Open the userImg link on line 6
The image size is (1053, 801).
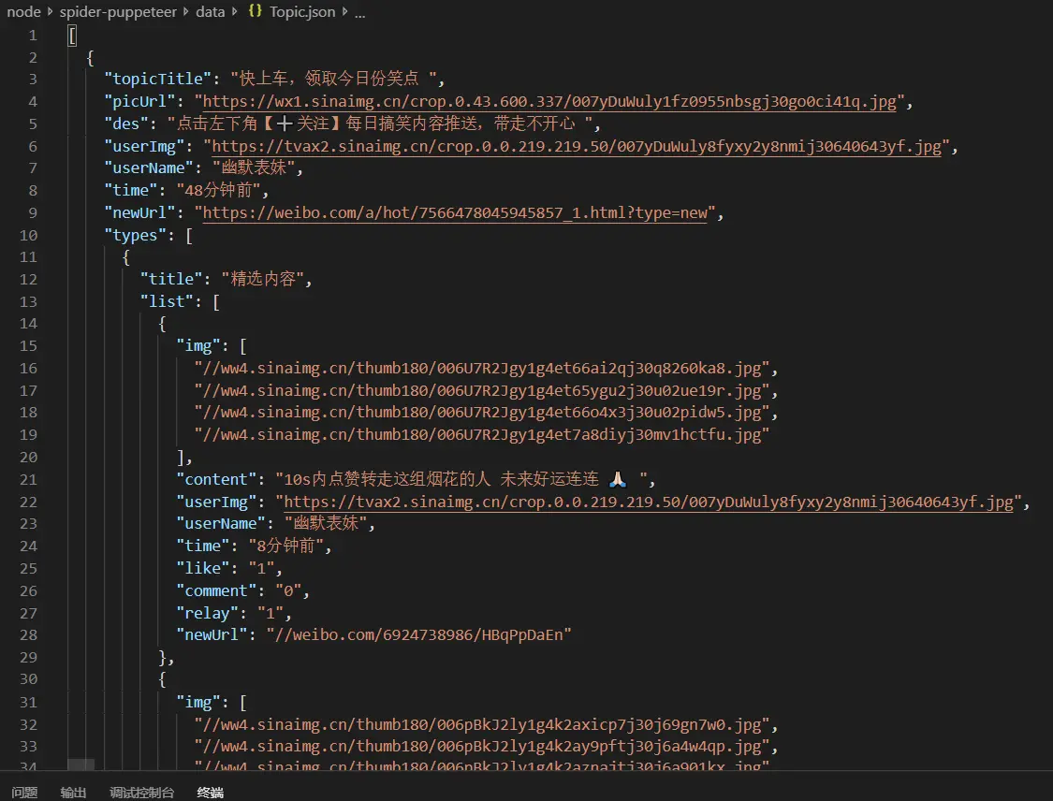(577, 146)
